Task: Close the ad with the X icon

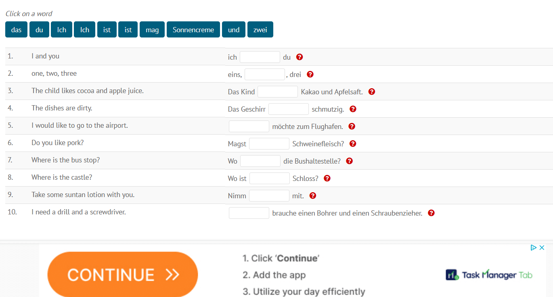Action: [542, 247]
